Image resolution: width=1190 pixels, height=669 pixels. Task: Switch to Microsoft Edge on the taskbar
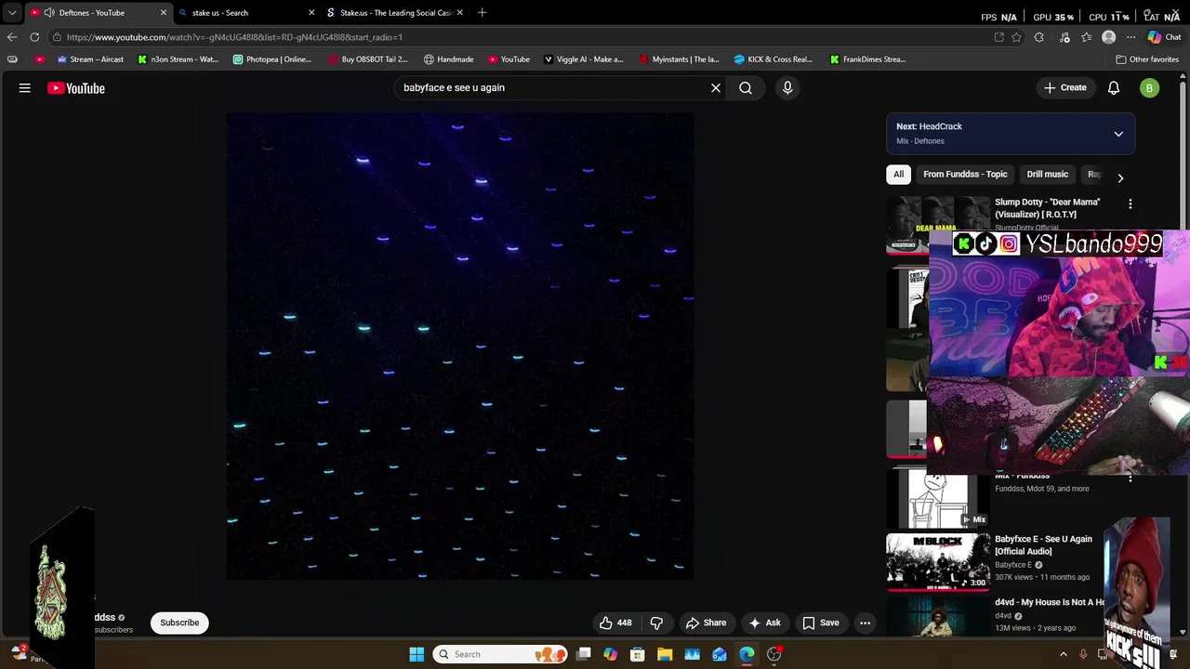coord(747,654)
